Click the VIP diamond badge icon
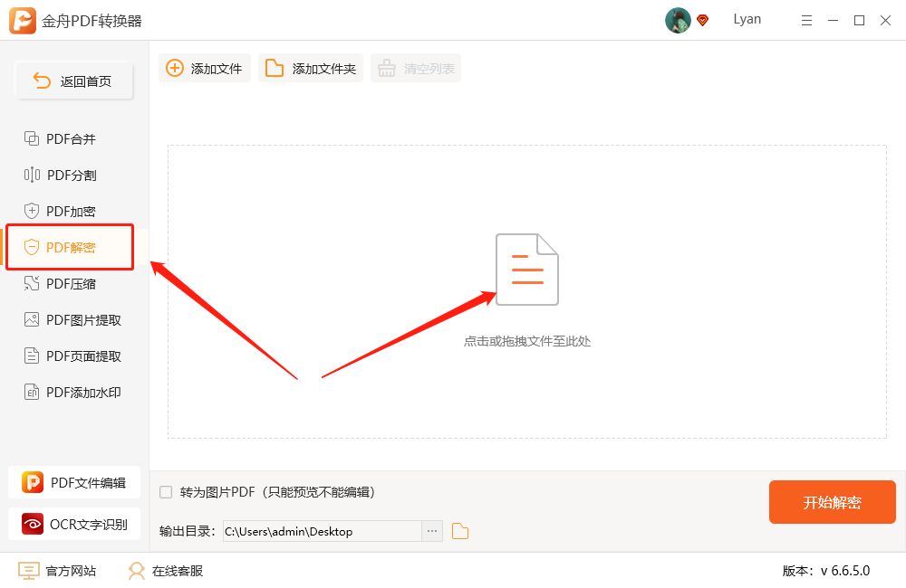 pos(703,21)
